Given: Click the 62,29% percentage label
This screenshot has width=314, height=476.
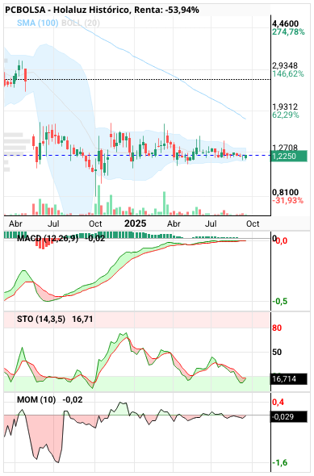Looking at the screenshot, I should [286, 115].
